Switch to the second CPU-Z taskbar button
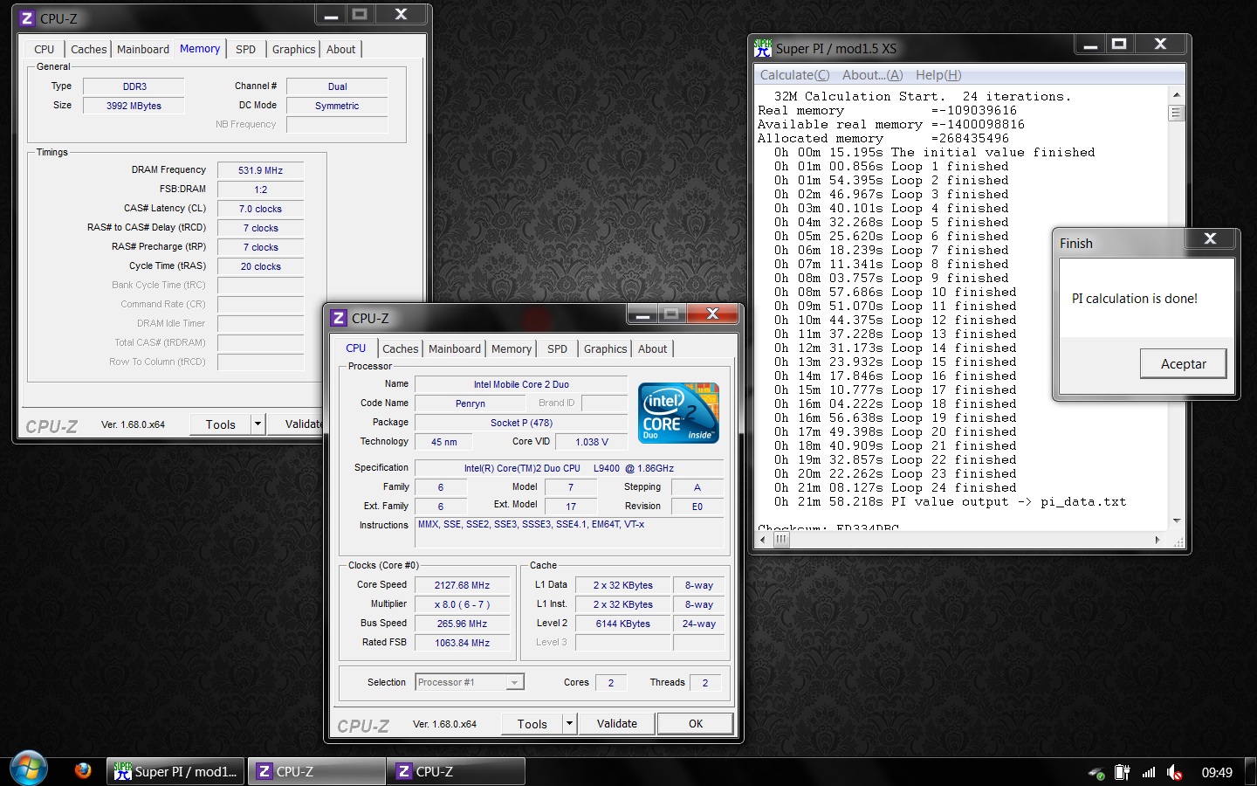This screenshot has width=1257, height=786. [456, 772]
